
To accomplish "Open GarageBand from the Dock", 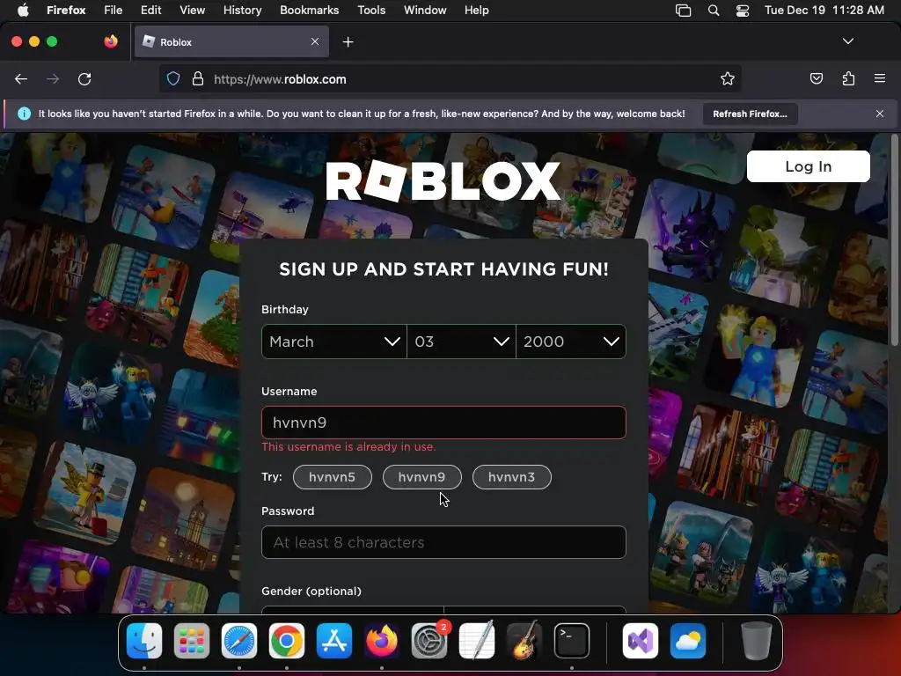I will [x=524, y=641].
